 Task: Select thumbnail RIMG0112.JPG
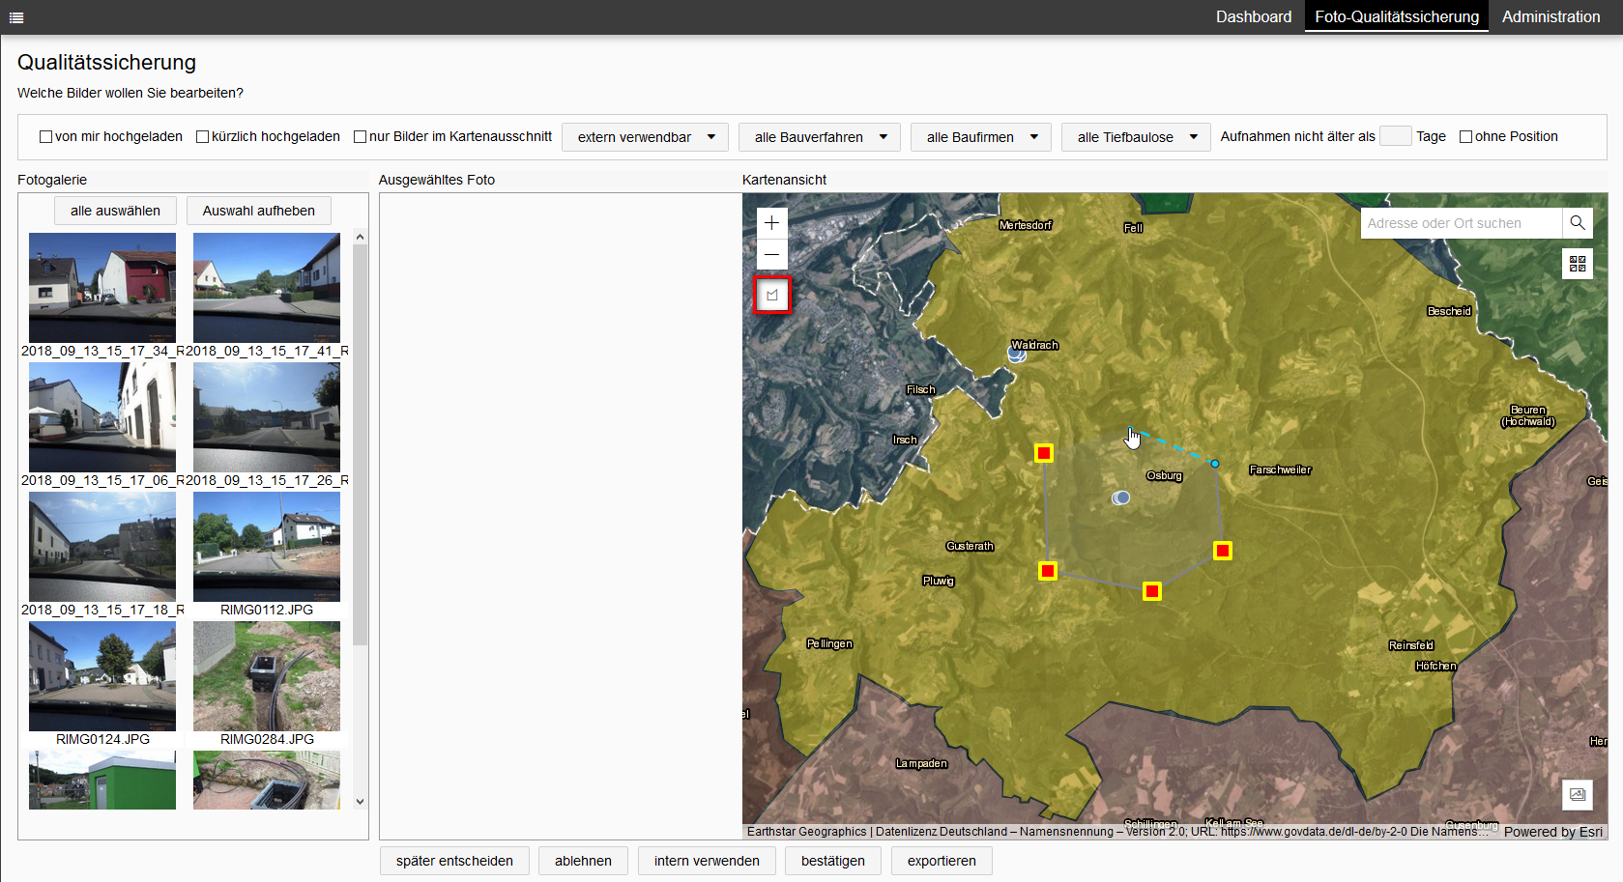[267, 547]
